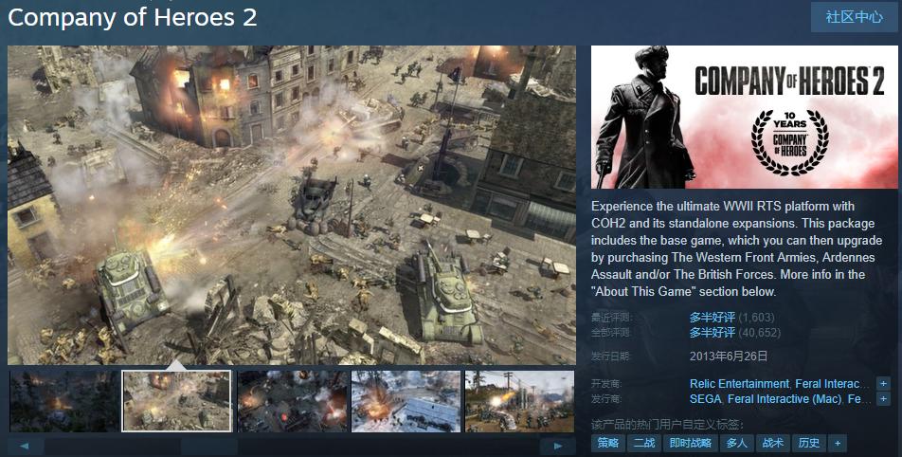Click the 历史 historical tag
Screen dimensions: 902x457
click(x=809, y=443)
